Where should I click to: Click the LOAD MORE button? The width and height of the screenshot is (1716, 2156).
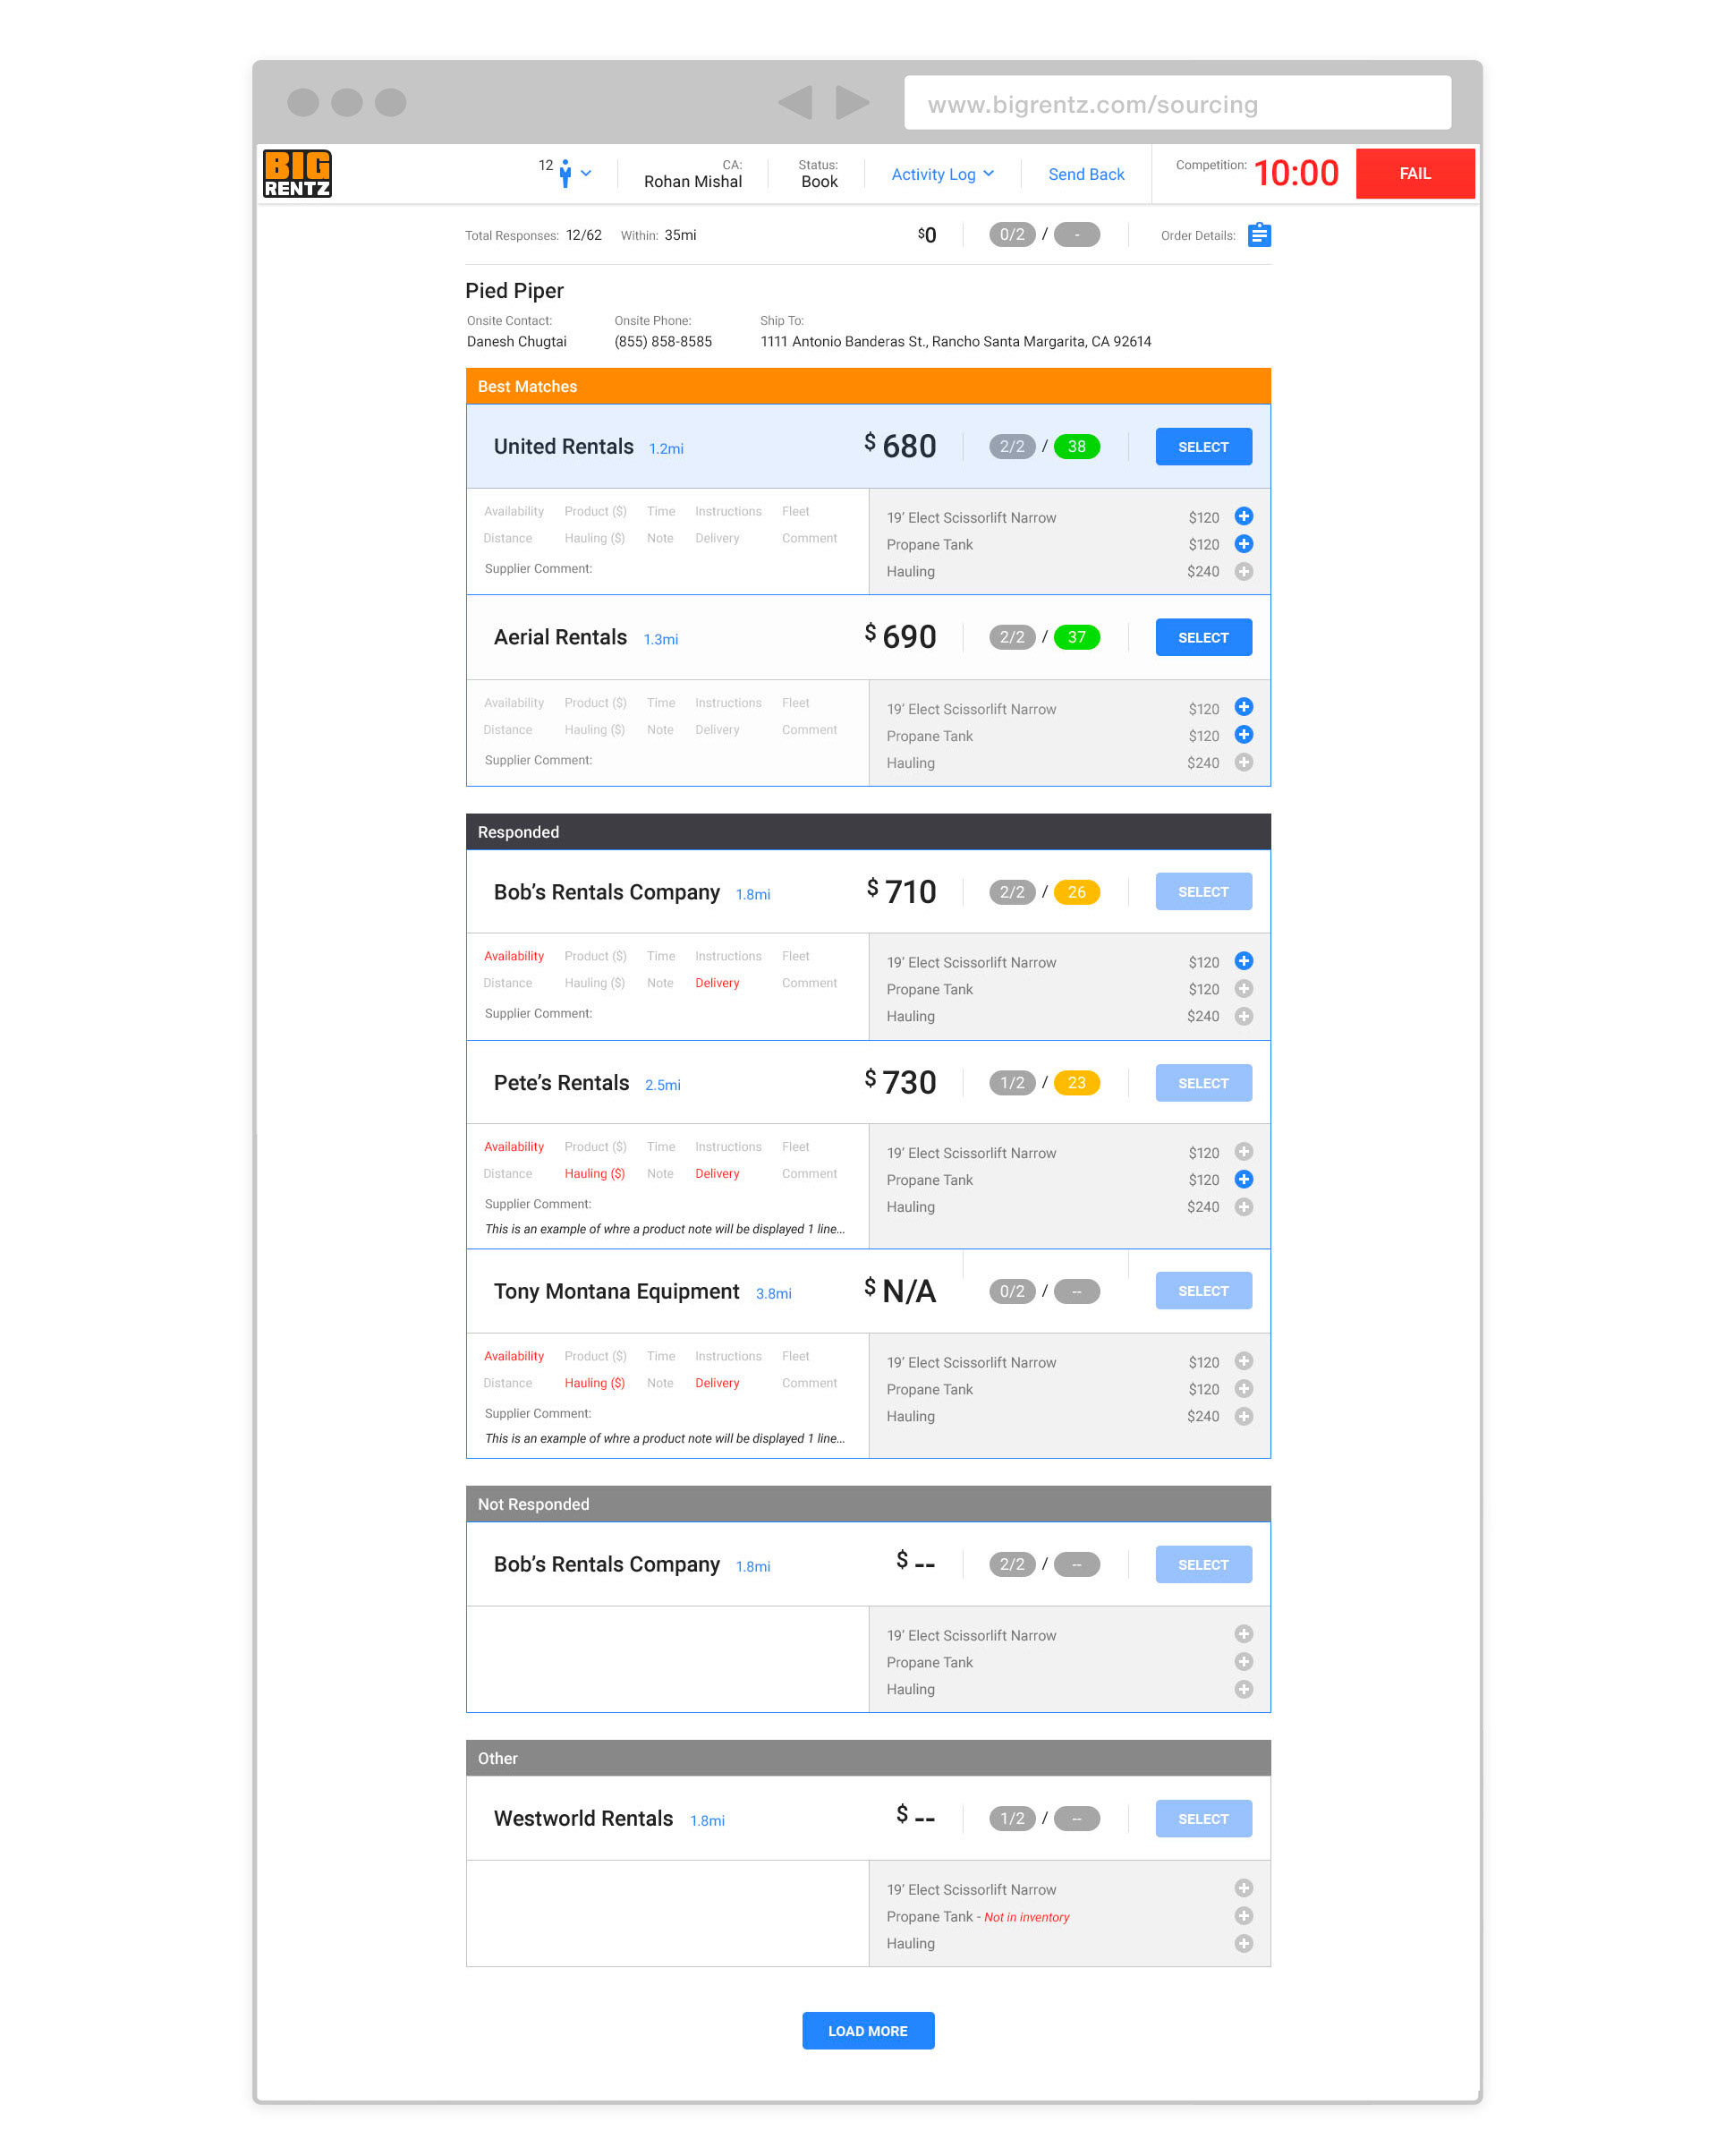pyautogui.click(x=868, y=2031)
